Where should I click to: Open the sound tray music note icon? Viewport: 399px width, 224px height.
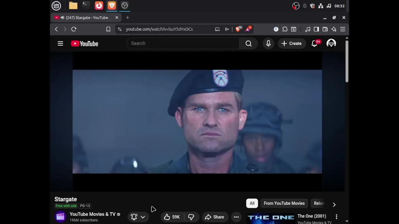(329, 6)
